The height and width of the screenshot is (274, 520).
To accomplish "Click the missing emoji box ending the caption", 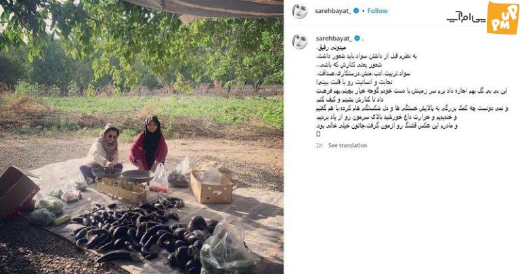I will click(318, 134).
